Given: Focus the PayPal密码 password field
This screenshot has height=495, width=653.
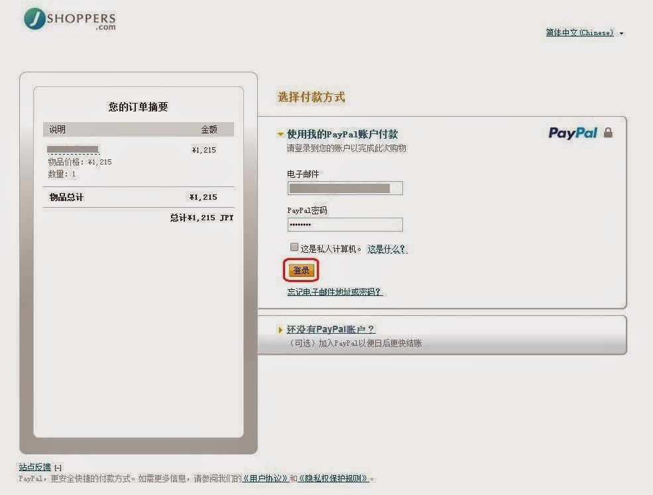Looking at the screenshot, I should [x=345, y=224].
